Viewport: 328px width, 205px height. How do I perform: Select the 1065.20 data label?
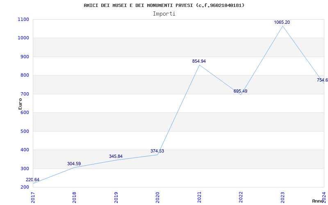click(x=282, y=23)
